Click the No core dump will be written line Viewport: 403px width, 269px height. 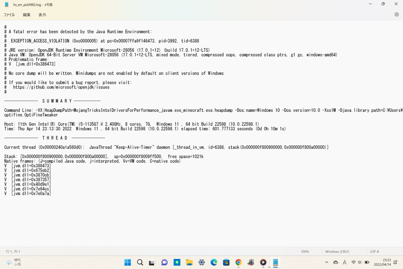pyautogui.click(x=114, y=74)
